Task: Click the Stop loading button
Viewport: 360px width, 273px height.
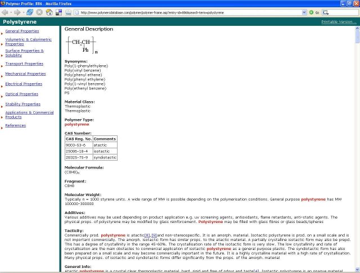Action: 39,12
